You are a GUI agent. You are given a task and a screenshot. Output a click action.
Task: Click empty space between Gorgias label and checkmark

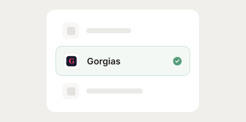147,61
